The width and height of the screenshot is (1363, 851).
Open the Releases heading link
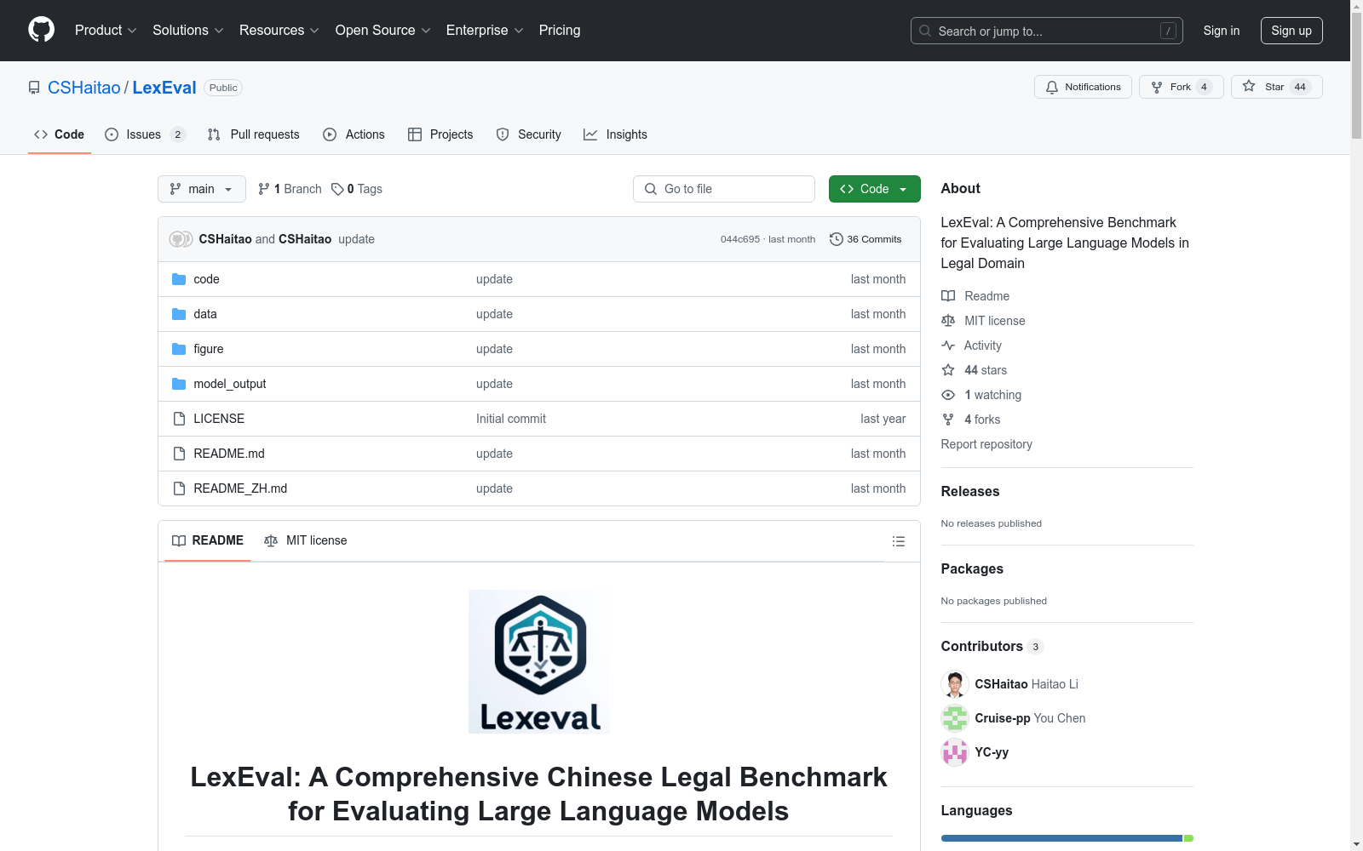pos(970,491)
